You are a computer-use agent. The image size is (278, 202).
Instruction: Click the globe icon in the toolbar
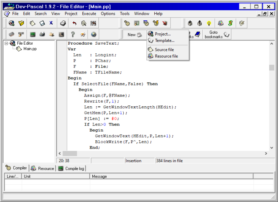pos(93,34)
